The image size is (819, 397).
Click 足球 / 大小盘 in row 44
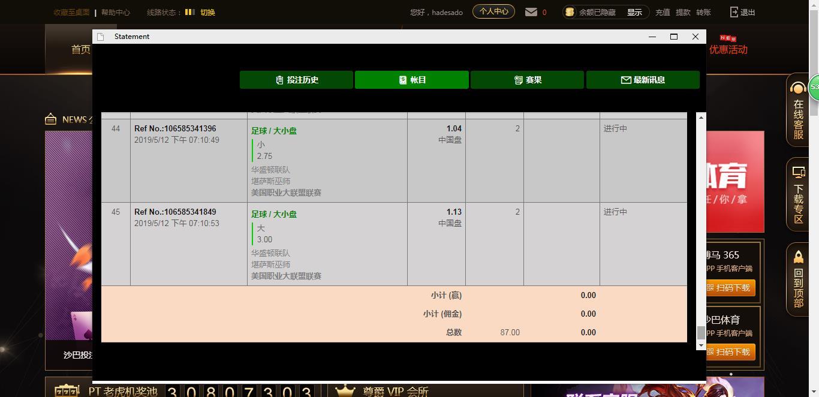(x=274, y=131)
